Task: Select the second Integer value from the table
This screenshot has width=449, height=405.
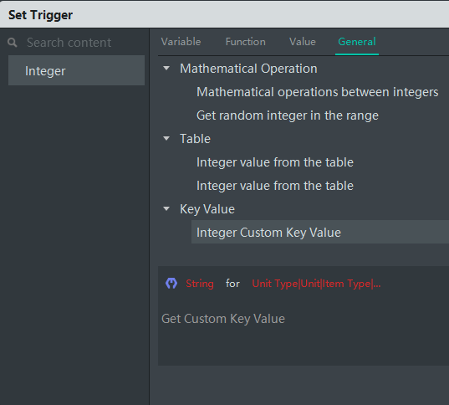Action: point(275,186)
